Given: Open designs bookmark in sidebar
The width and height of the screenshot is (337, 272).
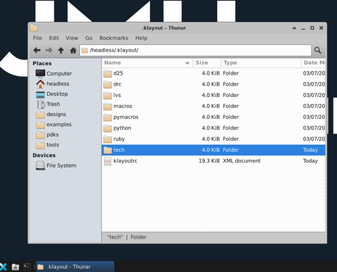Looking at the screenshot, I should click(x=56, y=114).
